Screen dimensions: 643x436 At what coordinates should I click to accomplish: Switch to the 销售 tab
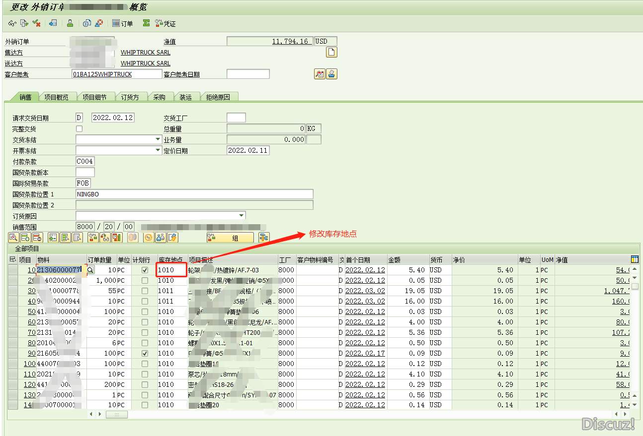point(25,97)
